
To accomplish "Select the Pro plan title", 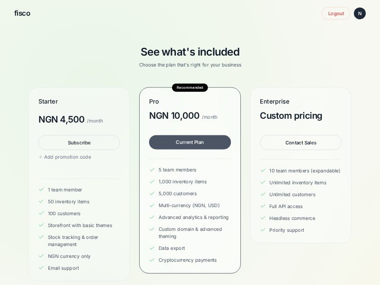I will click(154, 102).
